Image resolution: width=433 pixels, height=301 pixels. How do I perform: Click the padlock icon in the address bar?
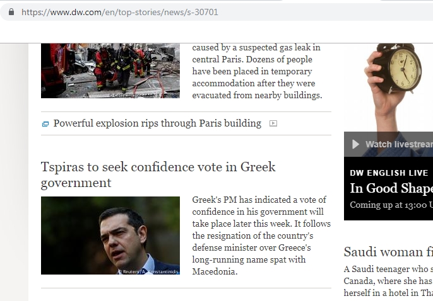11,12
